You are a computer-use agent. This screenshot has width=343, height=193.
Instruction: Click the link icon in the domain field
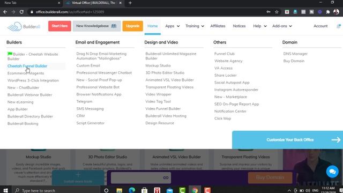tap(166, 177)
